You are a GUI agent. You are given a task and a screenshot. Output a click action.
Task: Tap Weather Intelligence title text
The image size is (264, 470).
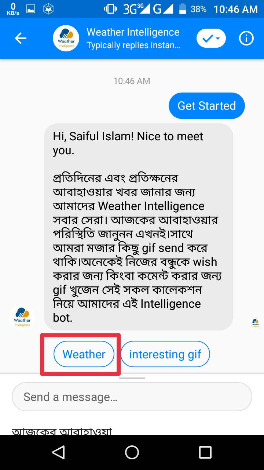(x=133, y=32)
